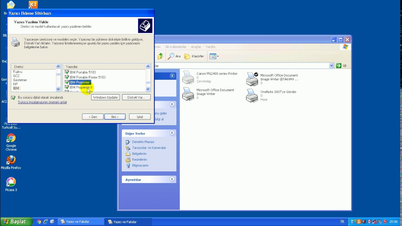Collapse the Diğer Yerler panel

click(x=172, y=133)
